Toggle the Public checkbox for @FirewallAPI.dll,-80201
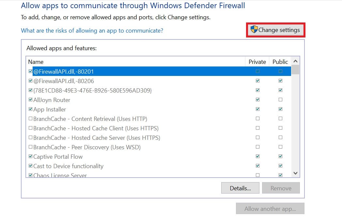 pos(281,71)
